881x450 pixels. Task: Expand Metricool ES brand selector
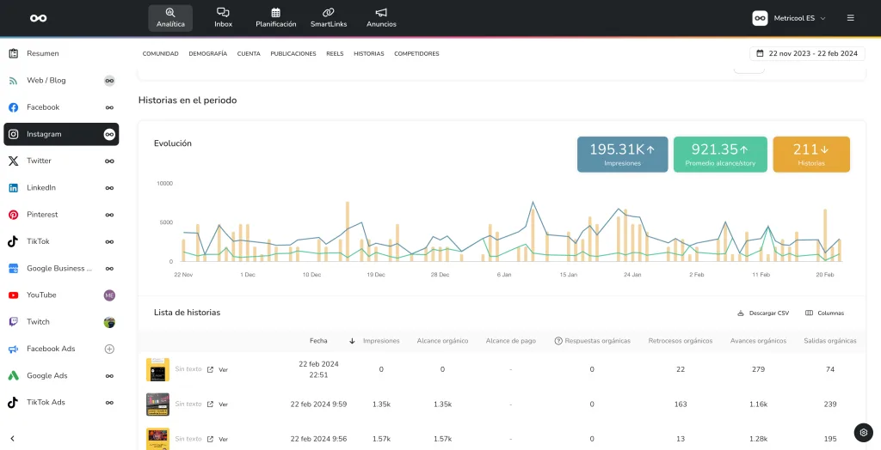click(x=790, y=18)
